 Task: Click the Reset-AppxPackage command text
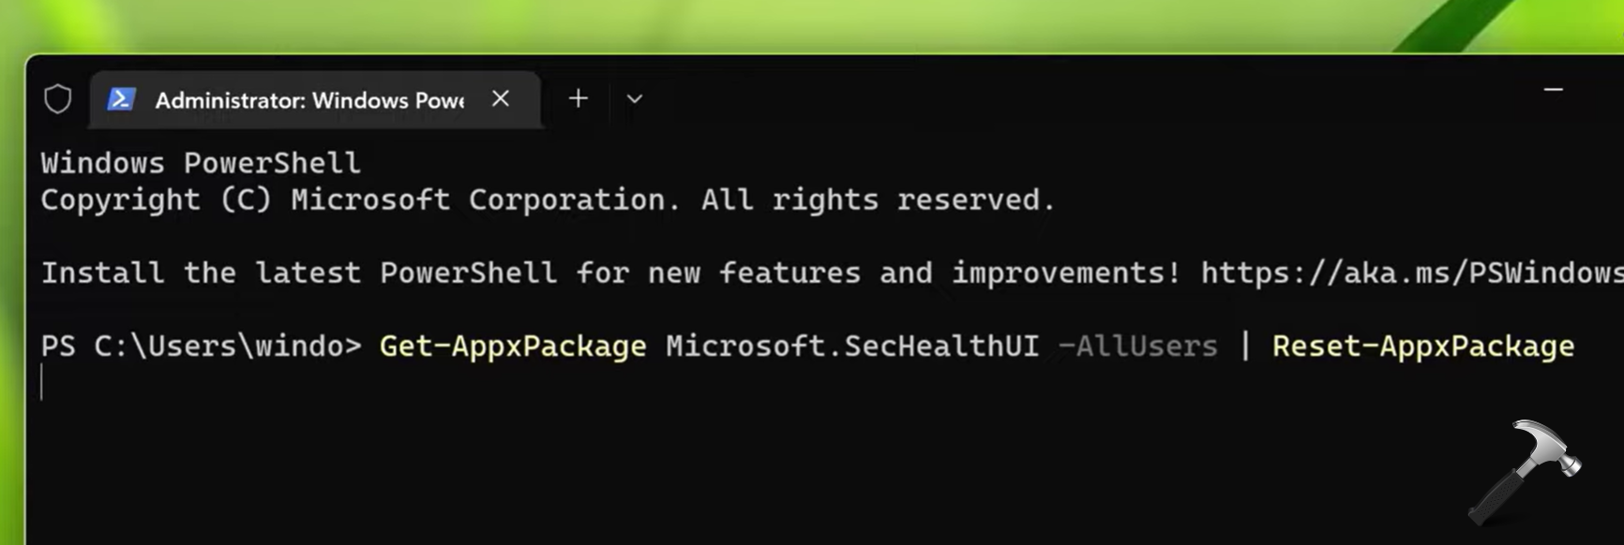pos(1422,346)
